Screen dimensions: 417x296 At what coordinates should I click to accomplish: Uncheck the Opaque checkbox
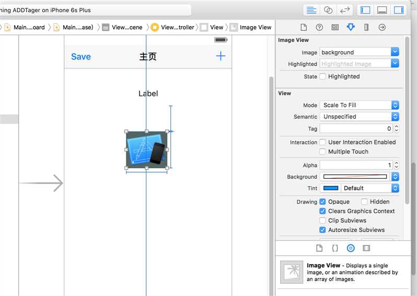(x=322, y=202)
